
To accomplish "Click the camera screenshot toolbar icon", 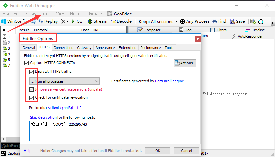I will [x=253, y=21].
